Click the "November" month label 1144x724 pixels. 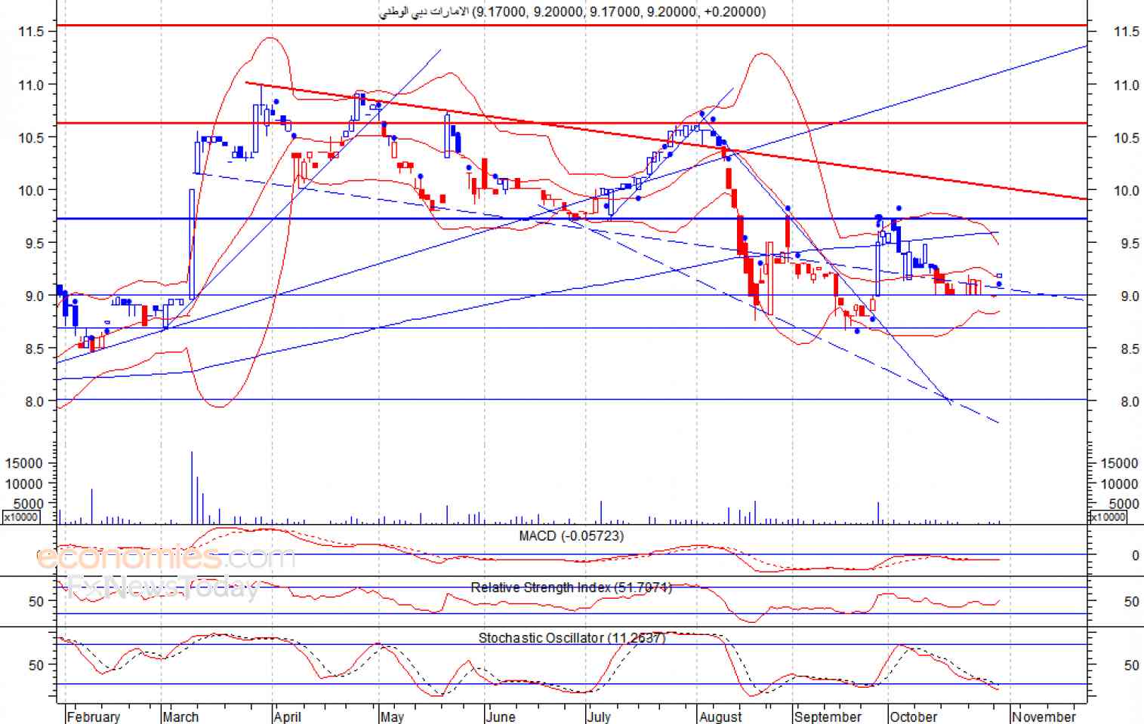[x=1044, y=716]
